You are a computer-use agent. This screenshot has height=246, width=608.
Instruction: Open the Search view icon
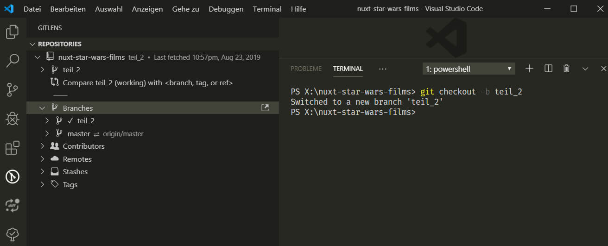pos(13,61)
